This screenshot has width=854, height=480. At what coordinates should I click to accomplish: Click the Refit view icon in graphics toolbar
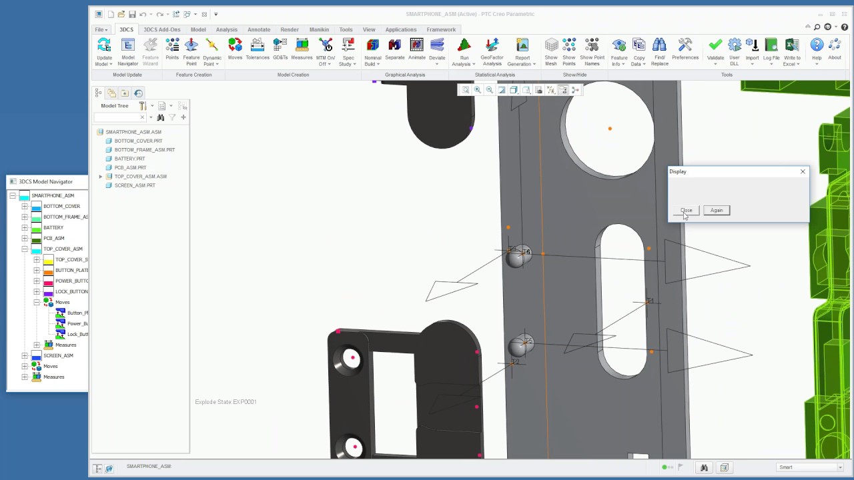[466, 90]
